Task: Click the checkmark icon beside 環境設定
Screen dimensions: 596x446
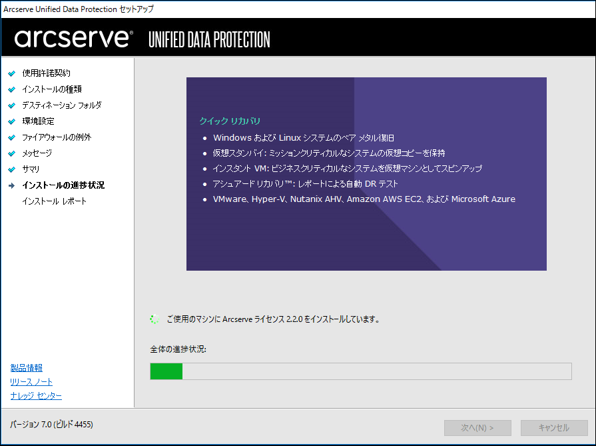Action: click(12, 121)
